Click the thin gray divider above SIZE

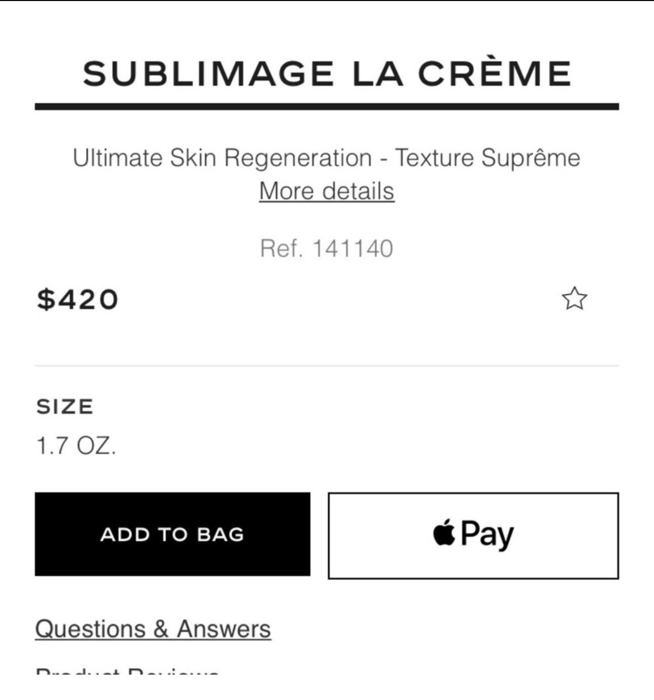[x=326, y=365]
